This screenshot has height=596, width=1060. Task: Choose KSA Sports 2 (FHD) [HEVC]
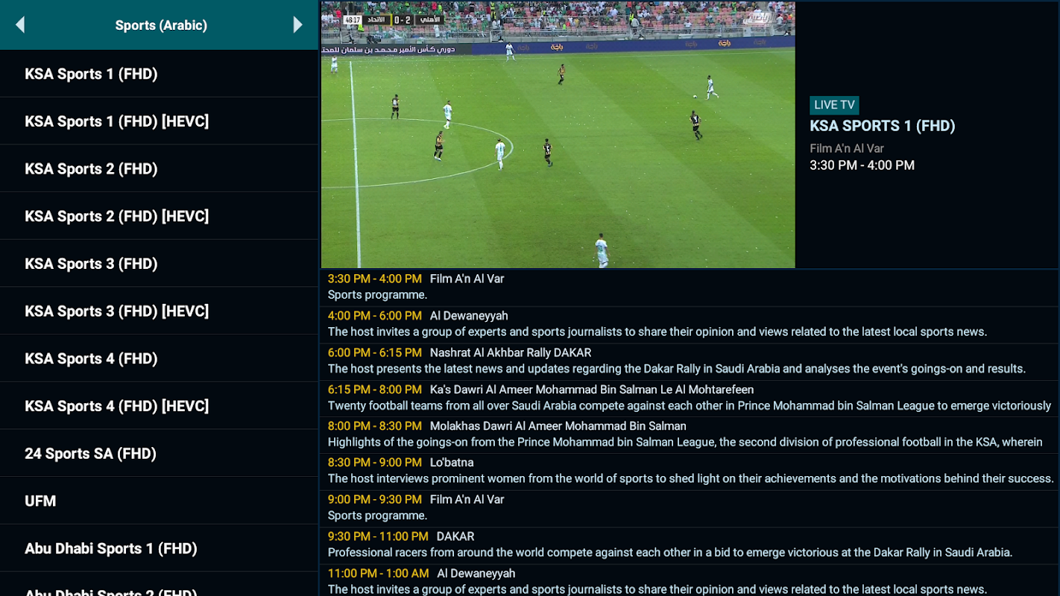point(159,216)
